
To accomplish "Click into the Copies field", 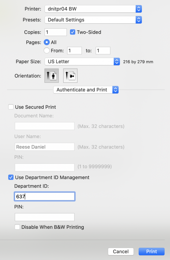I will coord(56,32).
